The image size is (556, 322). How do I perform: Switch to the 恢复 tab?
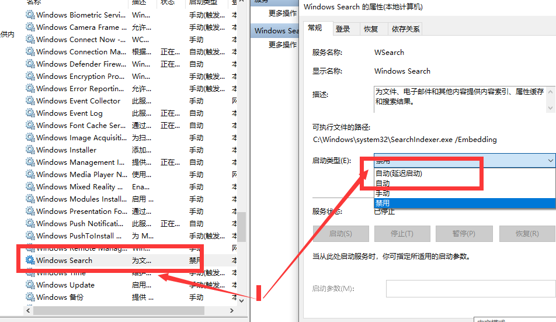[x=370, y=29]
